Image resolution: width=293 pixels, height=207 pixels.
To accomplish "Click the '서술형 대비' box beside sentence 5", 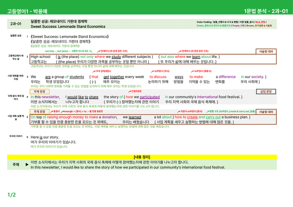I will 266,112.
